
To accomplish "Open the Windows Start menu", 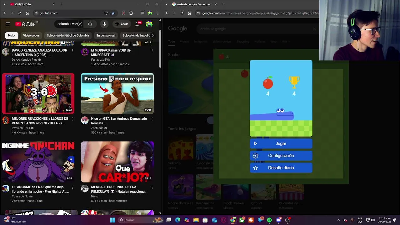I will point(112,220).
